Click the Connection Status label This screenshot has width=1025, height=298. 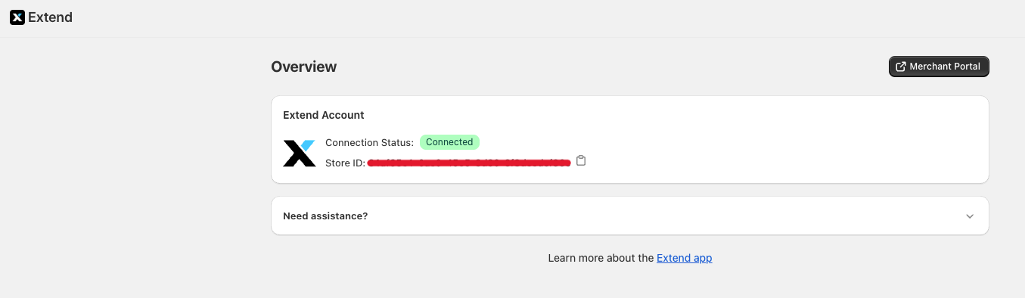tap(369, 142)
